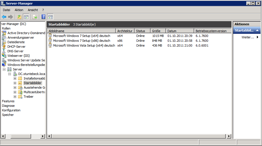Open the Datei menu
This screenshot has height=146, width=262.
pos(6,10)
